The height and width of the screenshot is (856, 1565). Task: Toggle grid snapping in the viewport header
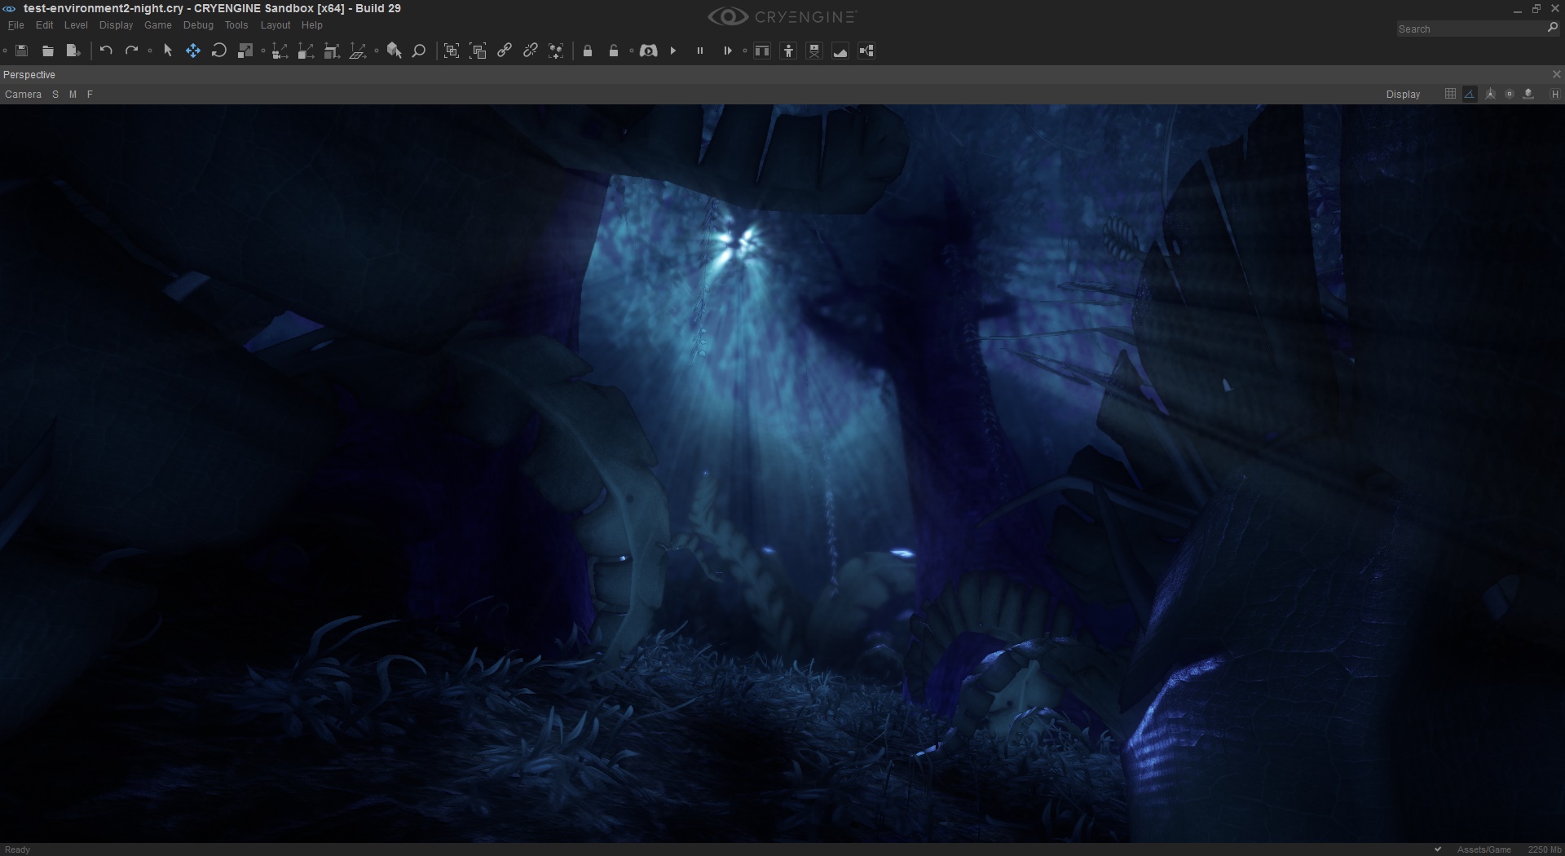(1450, 94)
